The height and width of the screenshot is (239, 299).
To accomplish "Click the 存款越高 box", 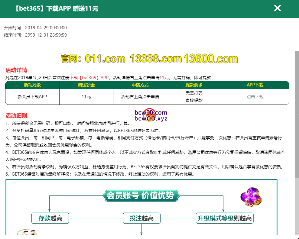I will pyautogui.click(x=50, y=218).
